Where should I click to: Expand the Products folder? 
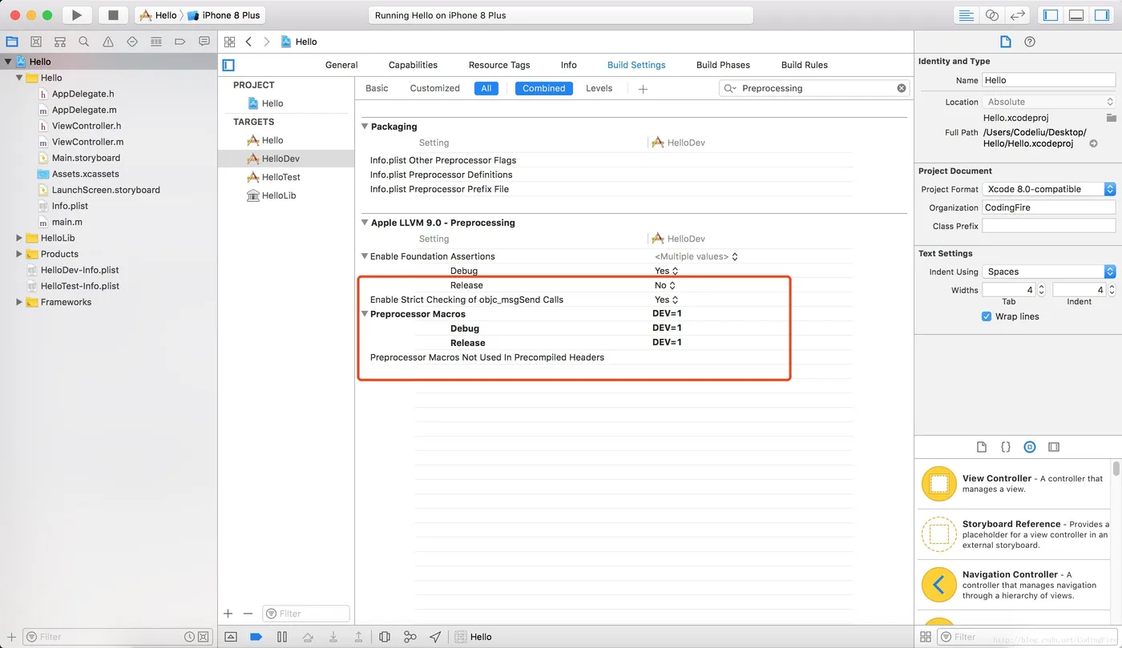pyautogui.click(x=19, y=254)
